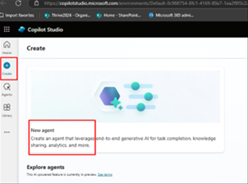Select the Create plus icon in sidebar
Image resolution: width=248 pixels, height=184 pixels.
point(7,65)
